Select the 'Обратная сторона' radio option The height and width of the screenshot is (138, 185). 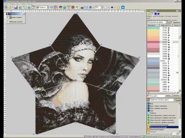(x=8, y=22)
